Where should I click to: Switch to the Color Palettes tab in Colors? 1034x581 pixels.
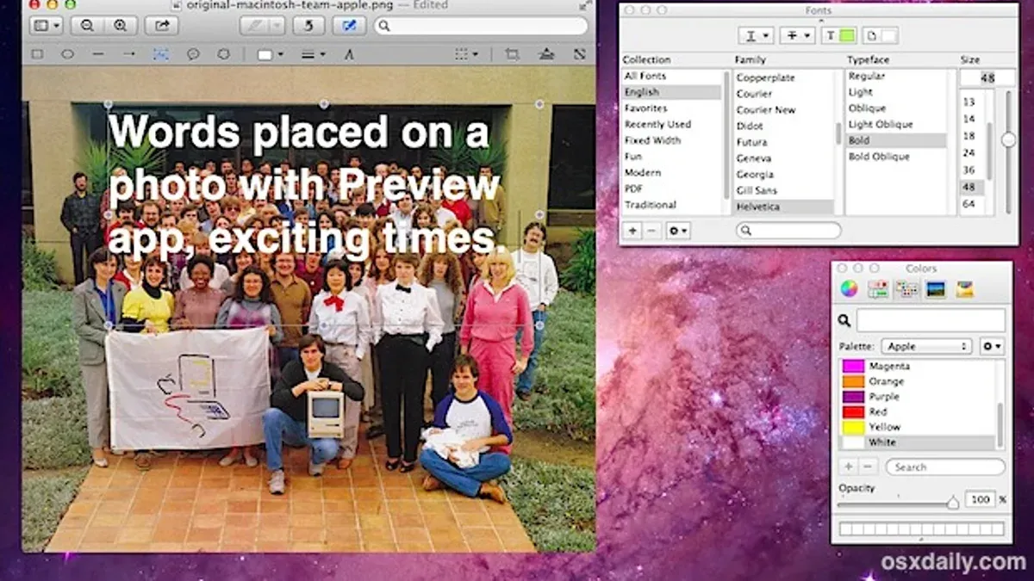coord(906,289)
